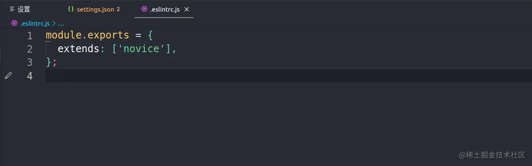
Task: Click the pencil icon beside line 4
Action: (8, 75)
